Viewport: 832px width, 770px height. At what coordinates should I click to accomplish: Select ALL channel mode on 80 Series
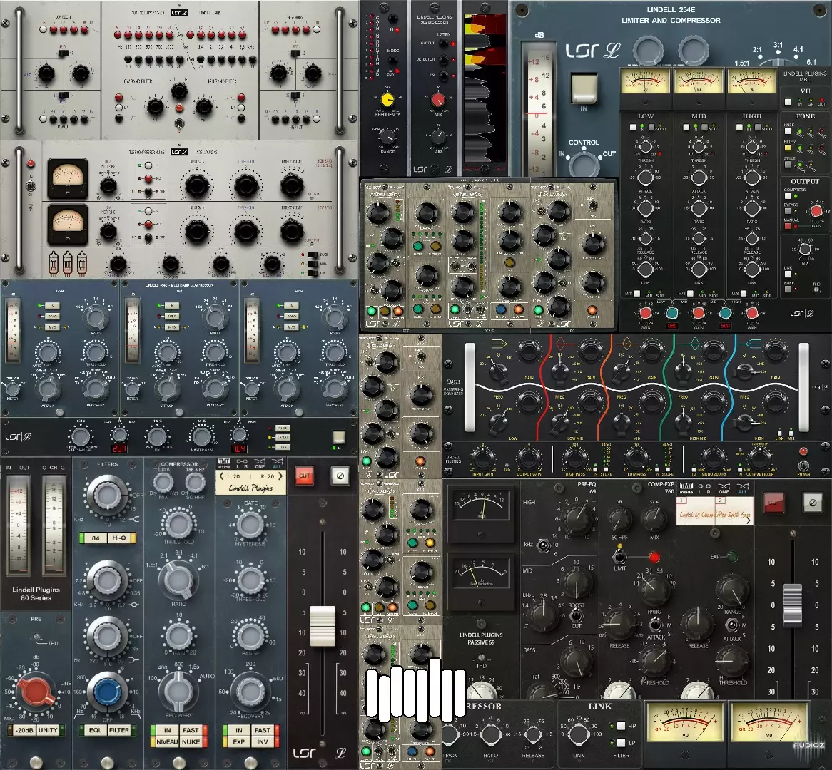277,464
